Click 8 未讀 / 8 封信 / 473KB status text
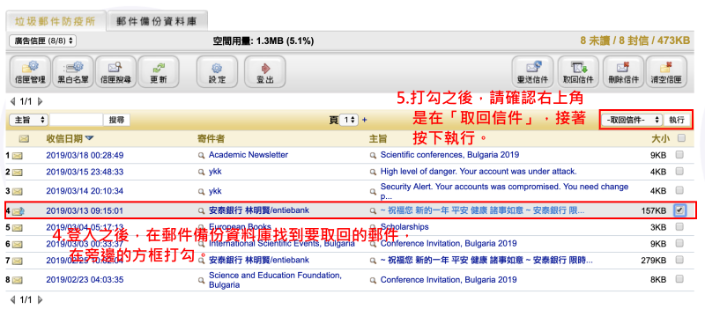705x324 pixels. coord(634,40)
